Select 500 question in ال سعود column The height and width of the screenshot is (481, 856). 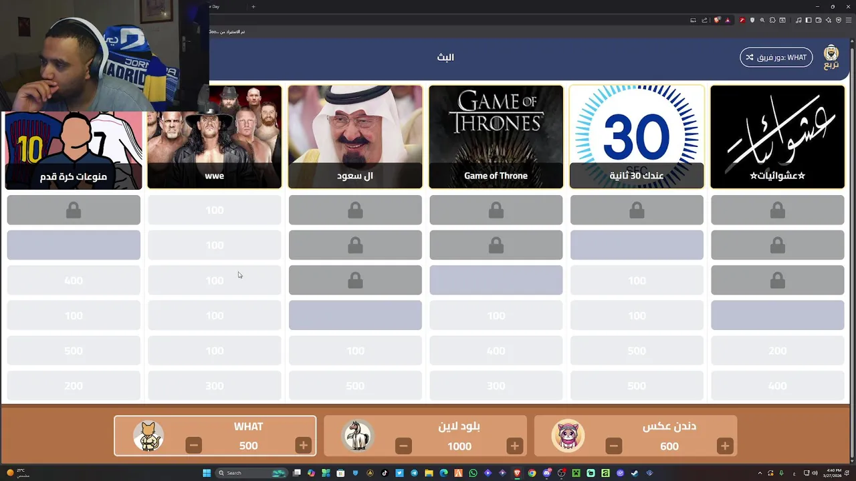(x=355, y=385)
